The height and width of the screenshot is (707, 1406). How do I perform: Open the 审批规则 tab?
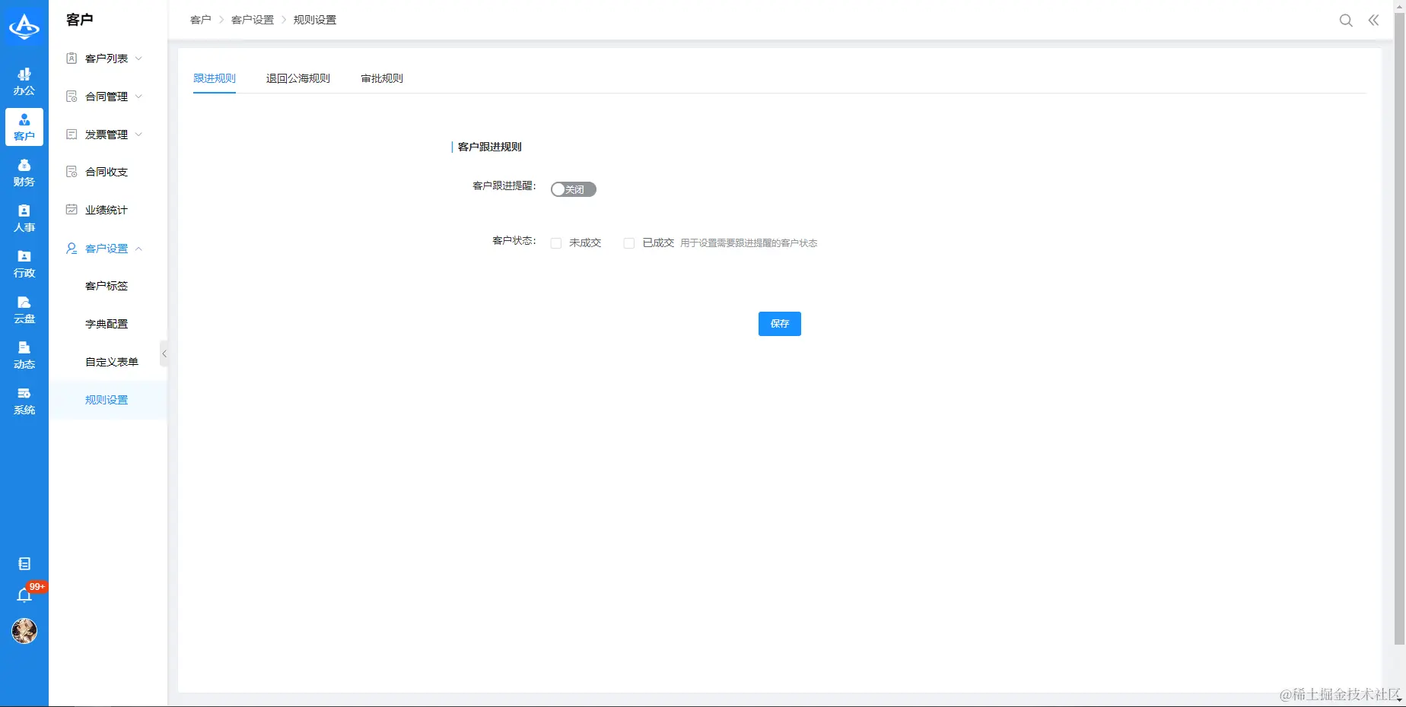click(x=381, y=78)
